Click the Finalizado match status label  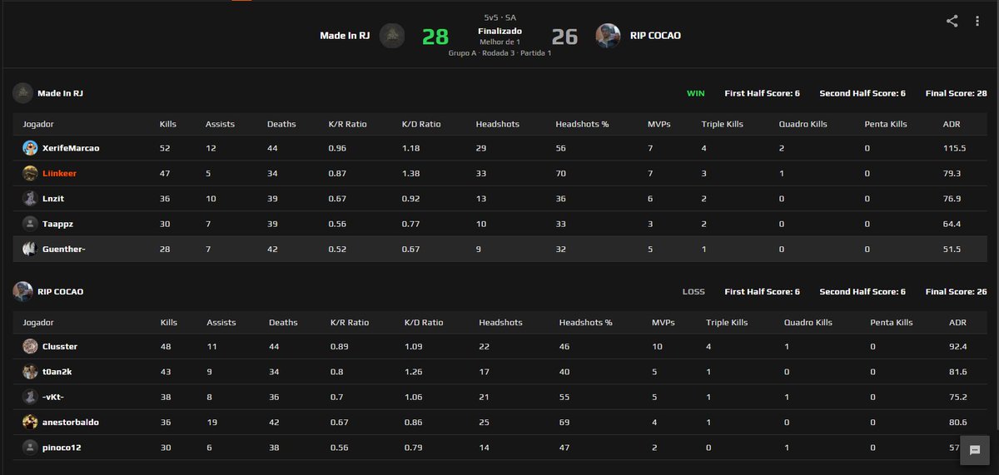click(499, 31)
